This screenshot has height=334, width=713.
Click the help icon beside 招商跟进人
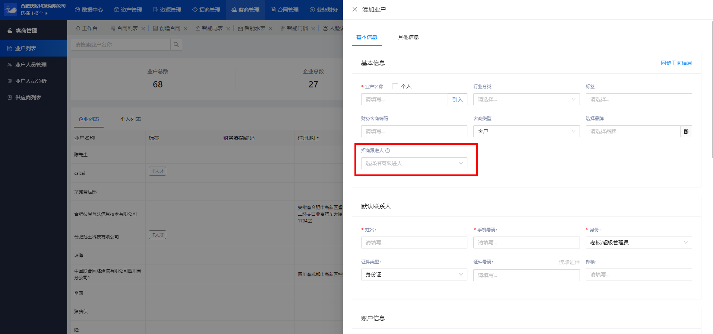pos(388,151)
